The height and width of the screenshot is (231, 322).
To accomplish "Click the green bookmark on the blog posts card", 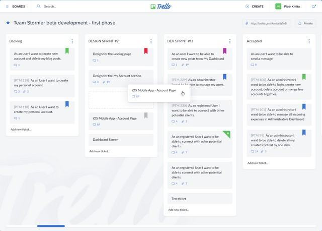I will 67,50.
